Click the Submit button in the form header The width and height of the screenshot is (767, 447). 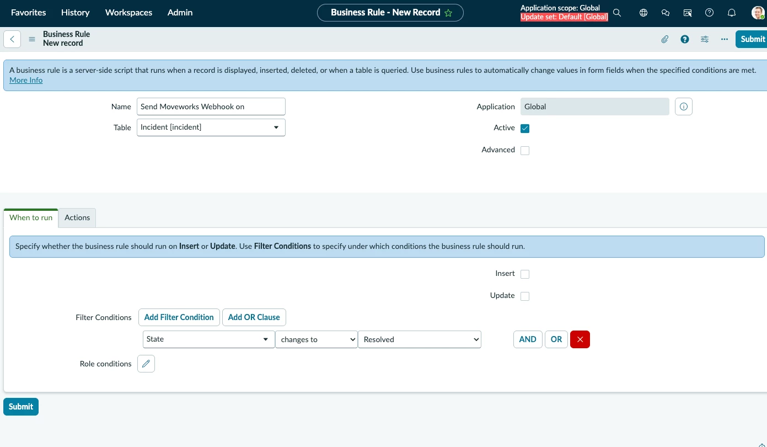(752, 39)
